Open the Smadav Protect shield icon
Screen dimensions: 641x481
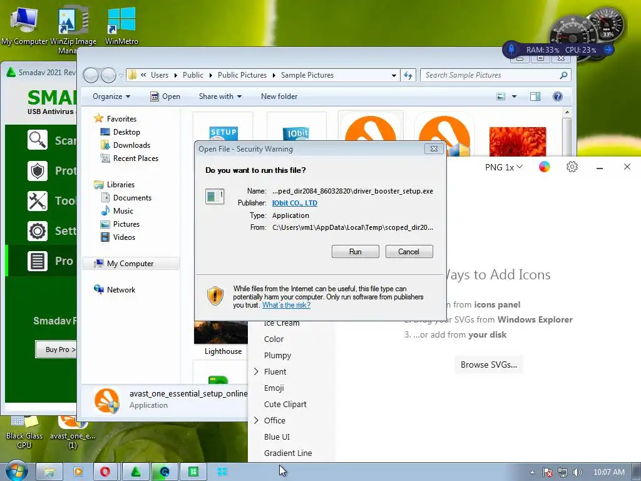tap(38, 170)
